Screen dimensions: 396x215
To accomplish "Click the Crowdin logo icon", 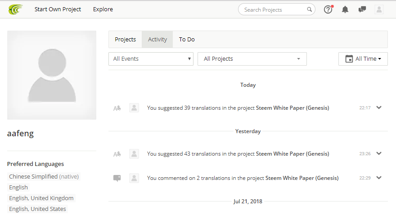I will pyautogui.click(x=16, y=9).
